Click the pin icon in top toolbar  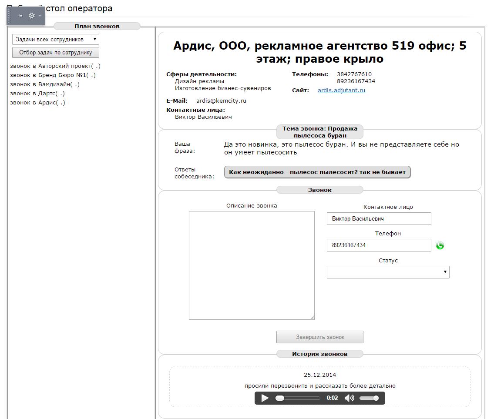(20, 16)
